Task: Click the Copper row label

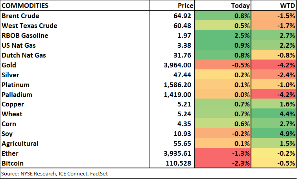Action: (13, 104)
